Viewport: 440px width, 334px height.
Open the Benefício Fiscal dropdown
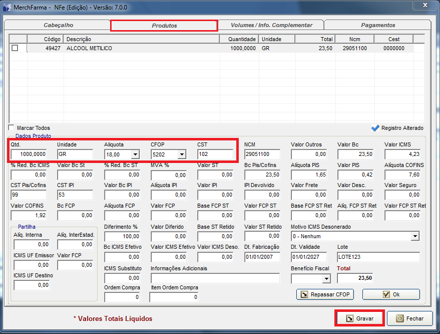coord(325,278)
